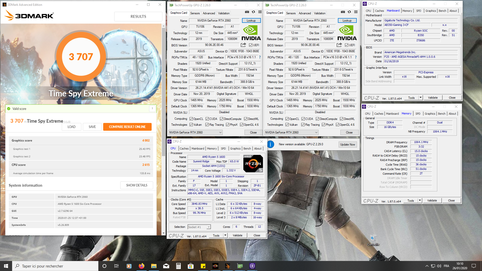This screenshot has width=482, height=271.
Task: Click the blue info icon beside New version available
Action: click(270, 144)
